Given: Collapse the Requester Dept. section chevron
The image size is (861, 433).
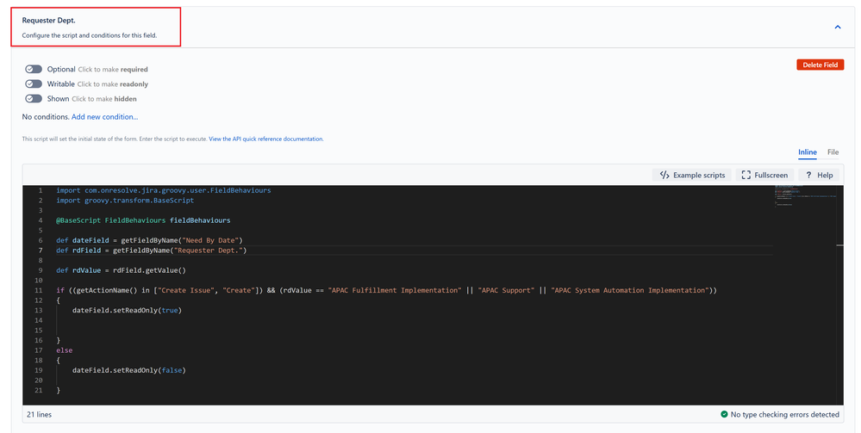Looking at the screenshot, I should click(838, 27).
